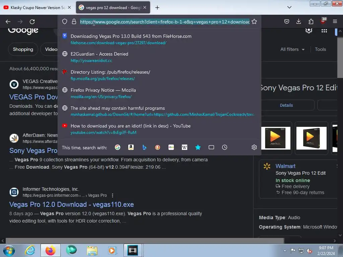Open the Walmart seller link

click(285, 166)
